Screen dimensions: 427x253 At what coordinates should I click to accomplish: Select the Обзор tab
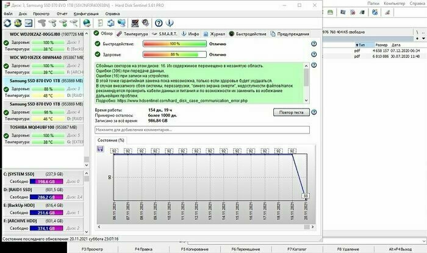tap(103, 33)
